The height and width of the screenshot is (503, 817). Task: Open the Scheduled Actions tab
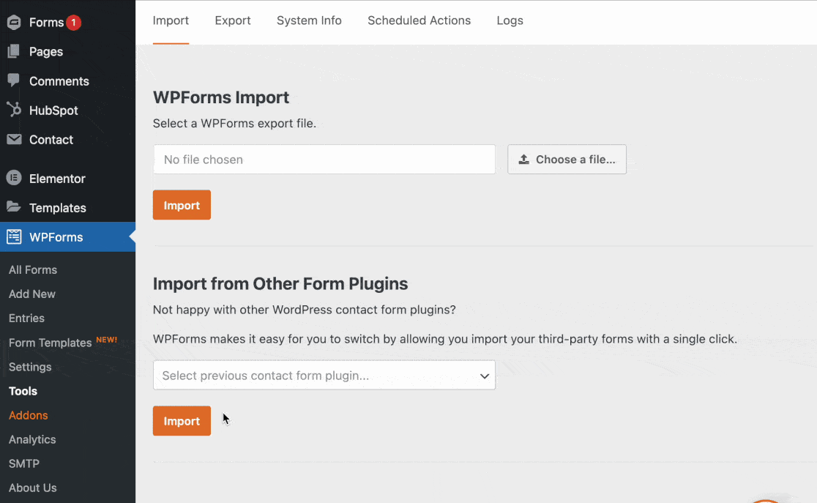419,21
